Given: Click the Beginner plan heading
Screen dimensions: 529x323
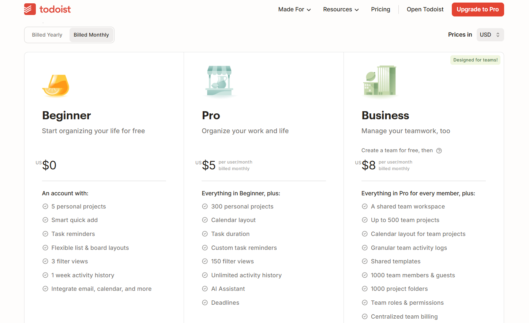Looking at the screenshot, I should point(67,116).
